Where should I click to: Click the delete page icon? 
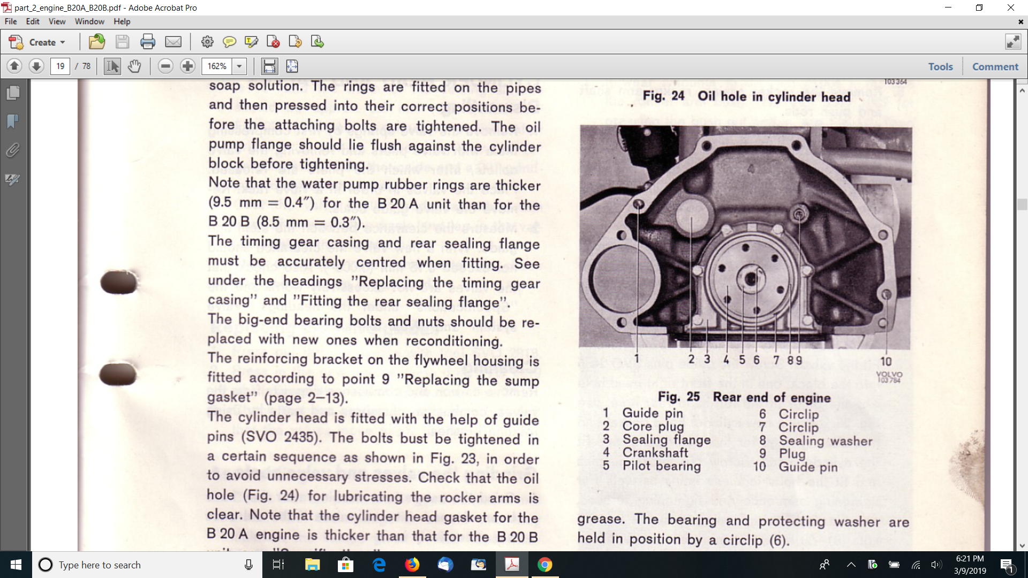(273, 42)
